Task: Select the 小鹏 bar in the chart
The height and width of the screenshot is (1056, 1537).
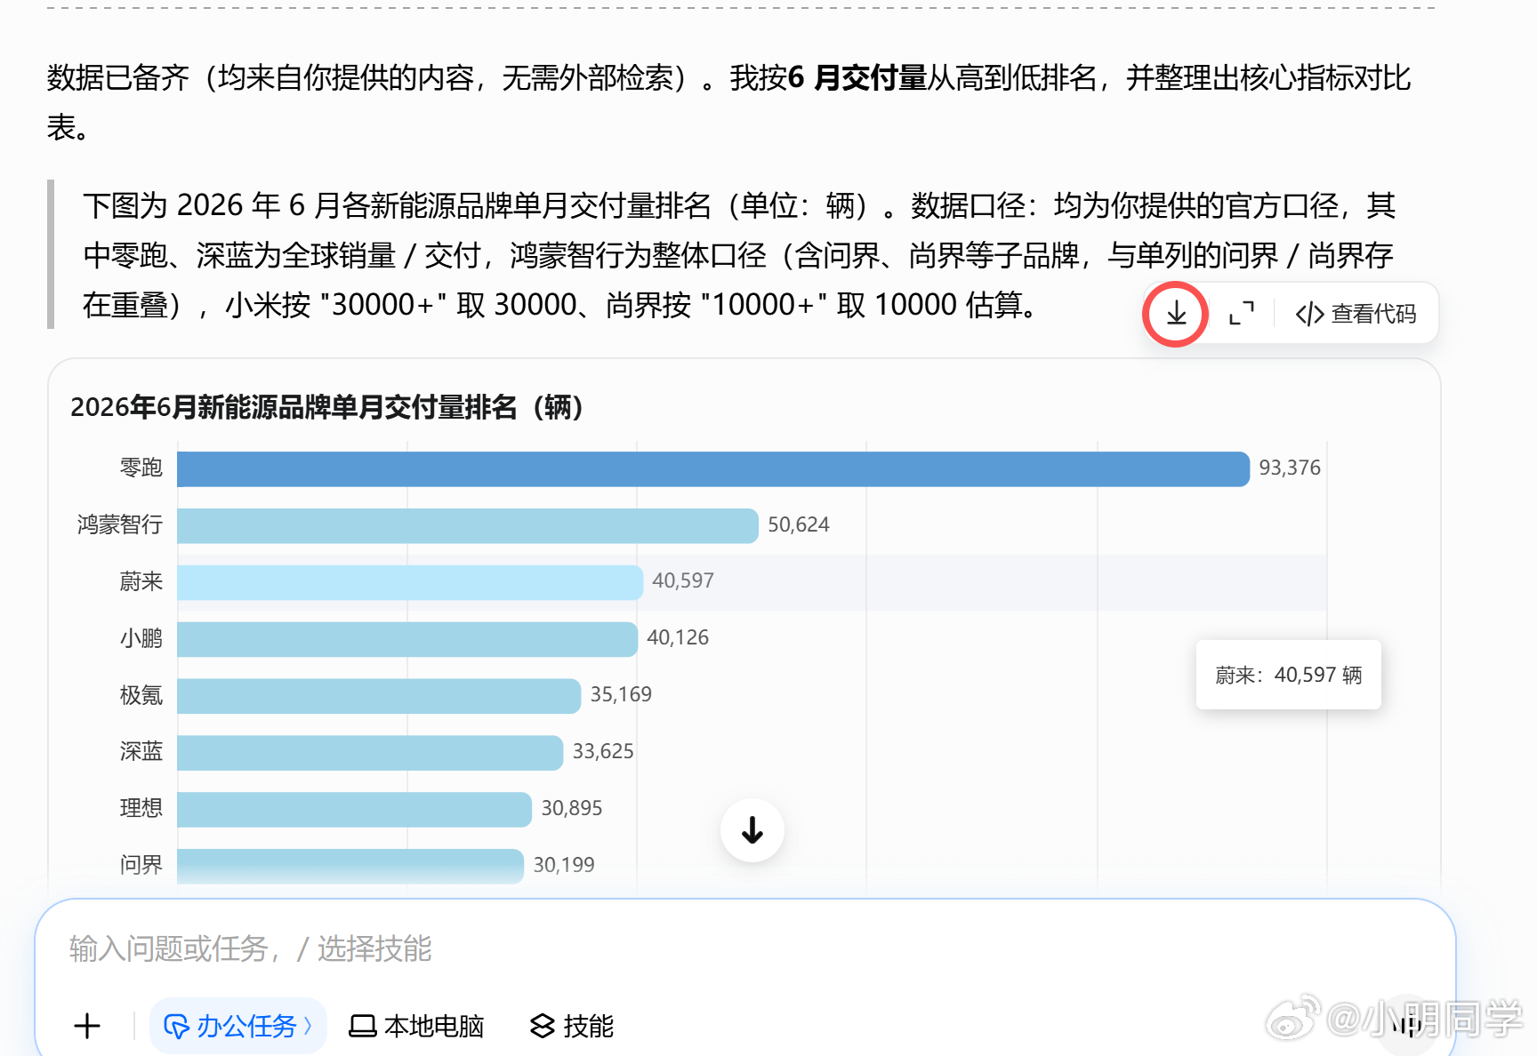Action: click(407, 639)
